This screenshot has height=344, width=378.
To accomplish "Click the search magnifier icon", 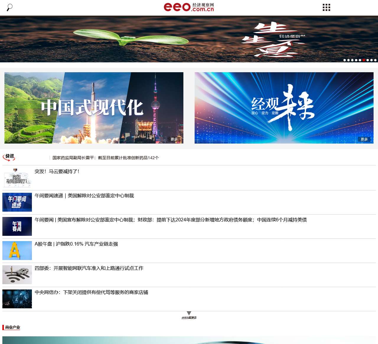I will pos(9,7).
